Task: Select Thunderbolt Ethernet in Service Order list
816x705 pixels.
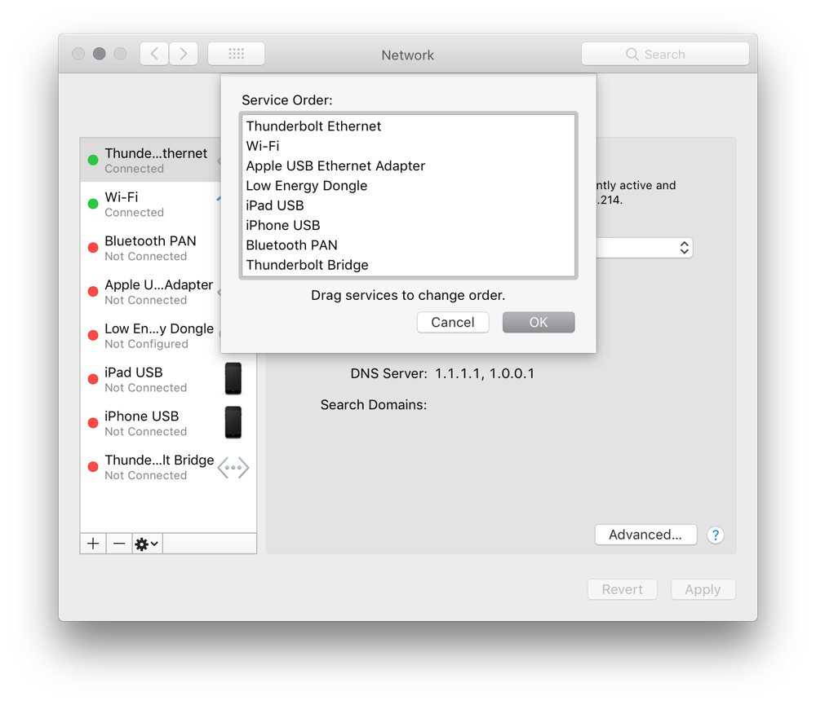Action: [x=409, y=126]
